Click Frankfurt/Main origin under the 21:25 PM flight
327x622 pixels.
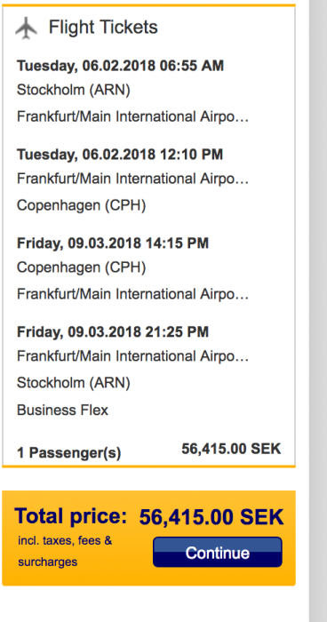point(132,356)
